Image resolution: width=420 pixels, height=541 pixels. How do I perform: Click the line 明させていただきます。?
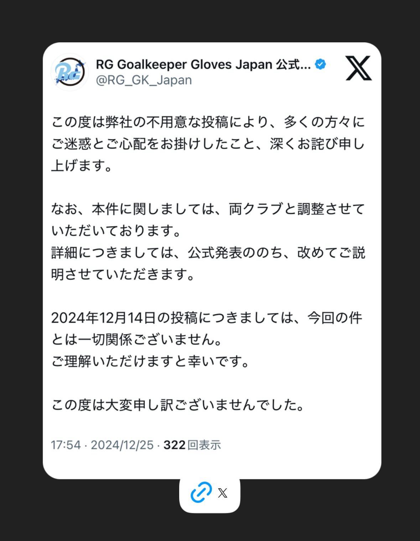point(123,274)
